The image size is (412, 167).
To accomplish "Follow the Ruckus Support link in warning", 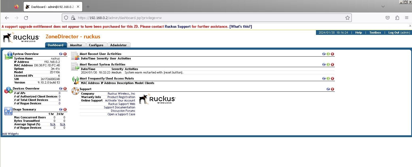I will (178, 26).
